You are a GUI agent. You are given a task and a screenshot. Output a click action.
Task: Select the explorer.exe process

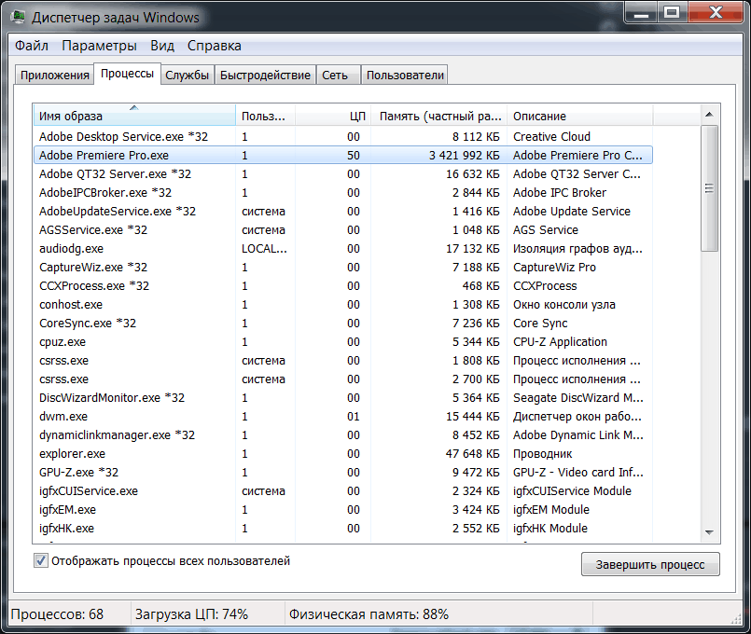(343, 454)
